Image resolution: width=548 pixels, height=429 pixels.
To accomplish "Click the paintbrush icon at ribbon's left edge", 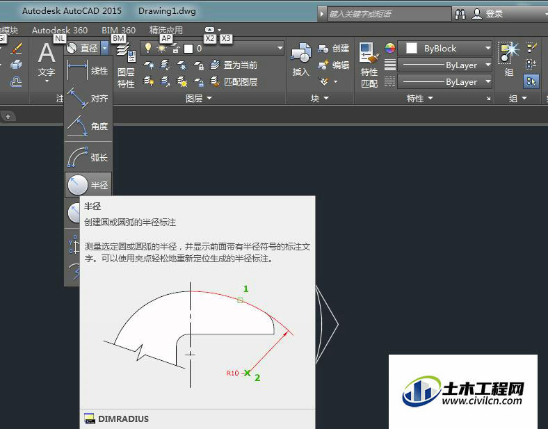I will pos(16,48).
